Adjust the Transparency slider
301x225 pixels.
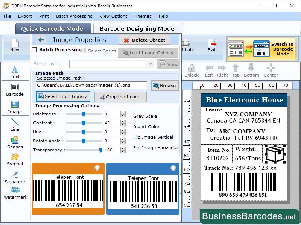tap(100, 150)
